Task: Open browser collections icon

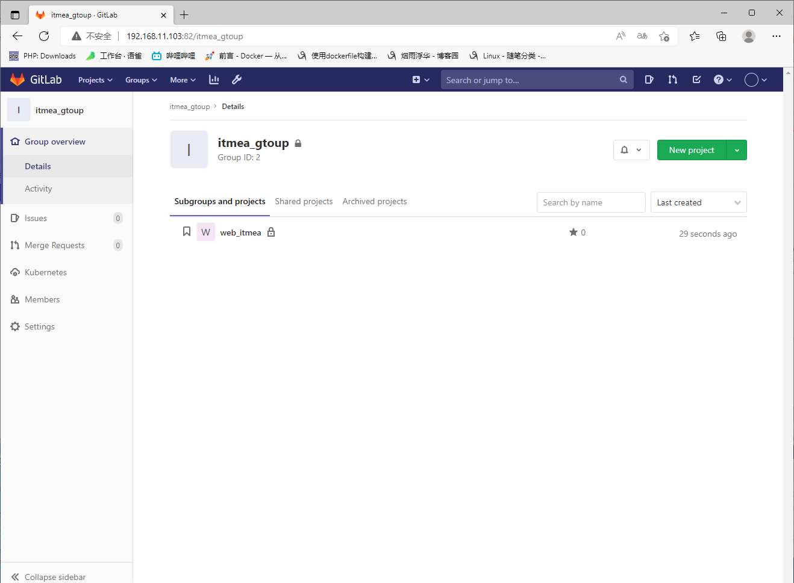Action: click(x=721, y=36)
